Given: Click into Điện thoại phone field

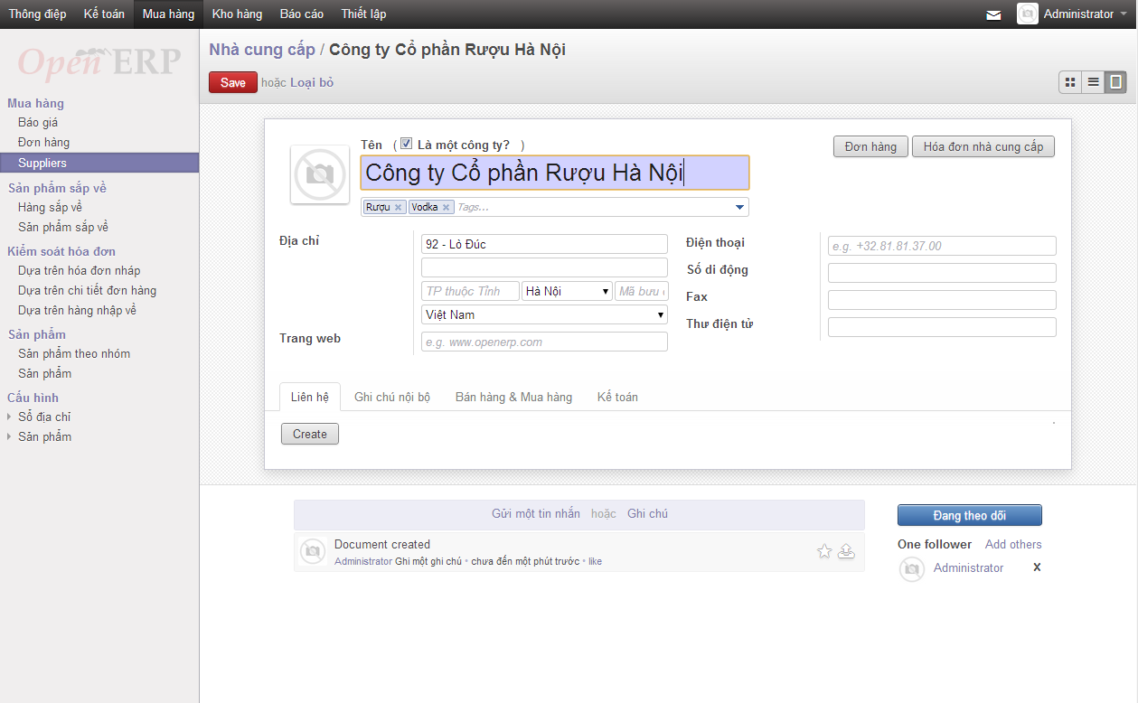Looking at the screenshot, I should (x=942, y=246).
